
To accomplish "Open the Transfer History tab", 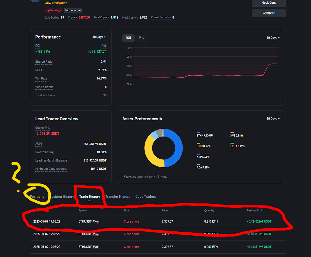I will click(118, 196).
